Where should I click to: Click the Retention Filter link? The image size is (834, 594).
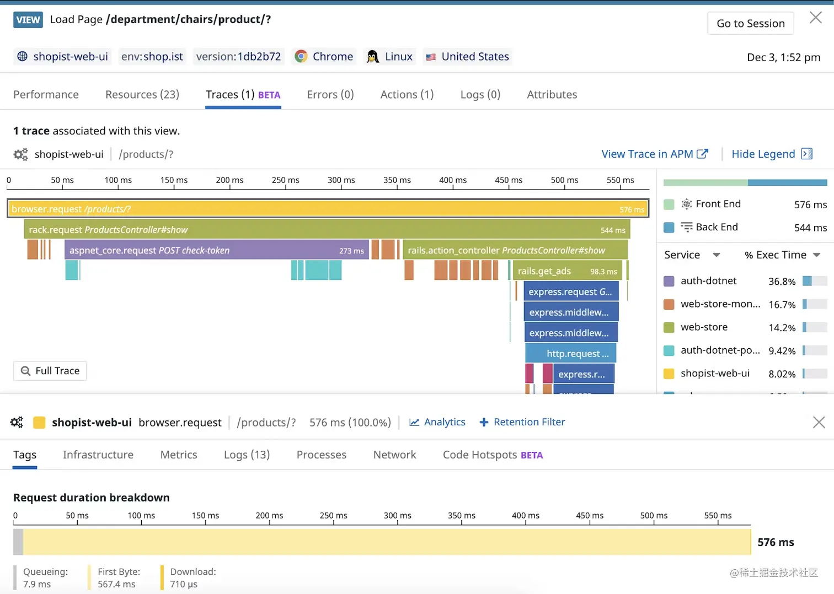click(x=522, y=422)
